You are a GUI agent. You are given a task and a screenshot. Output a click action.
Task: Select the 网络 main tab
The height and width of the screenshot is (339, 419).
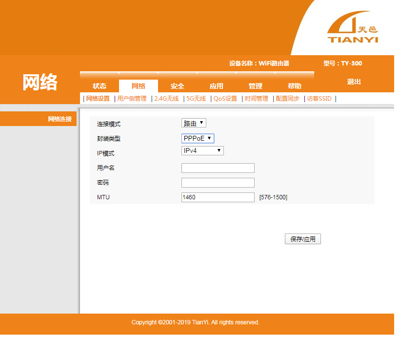(x=139, y=86)
